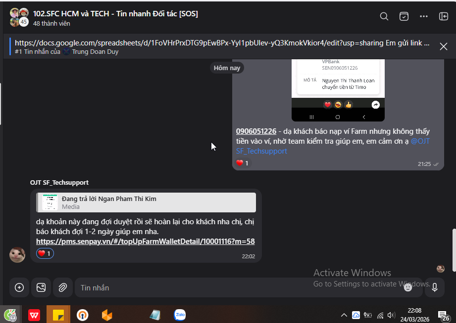Show hidden system tray icons
Image resolution: width=456 pixels, height=323 pixels.
(344, 315)
